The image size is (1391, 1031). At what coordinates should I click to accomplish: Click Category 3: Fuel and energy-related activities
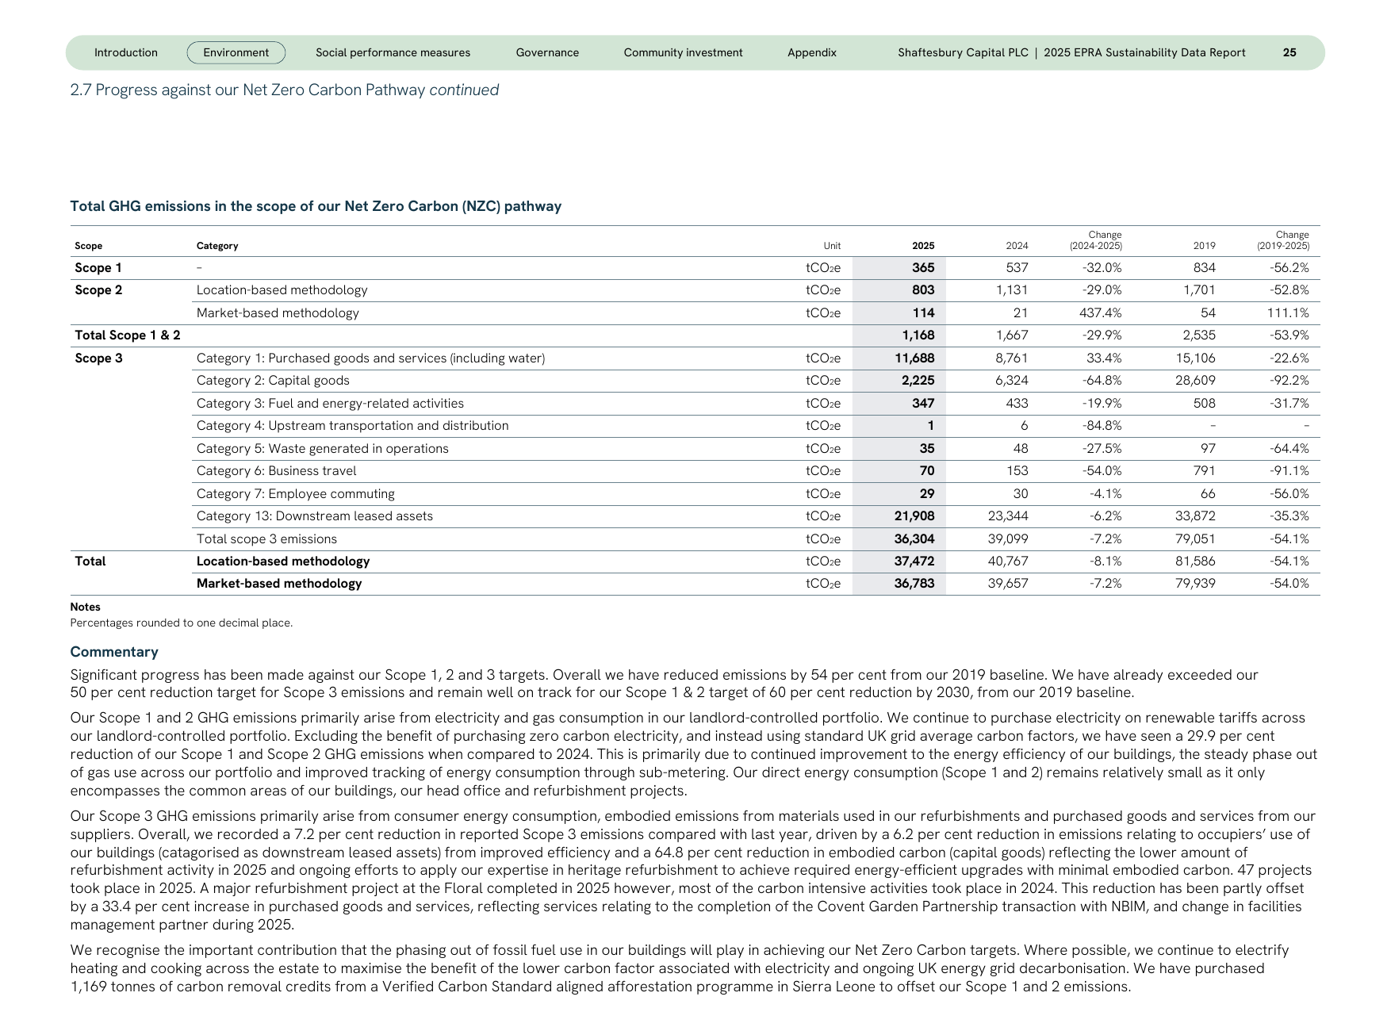330,404
